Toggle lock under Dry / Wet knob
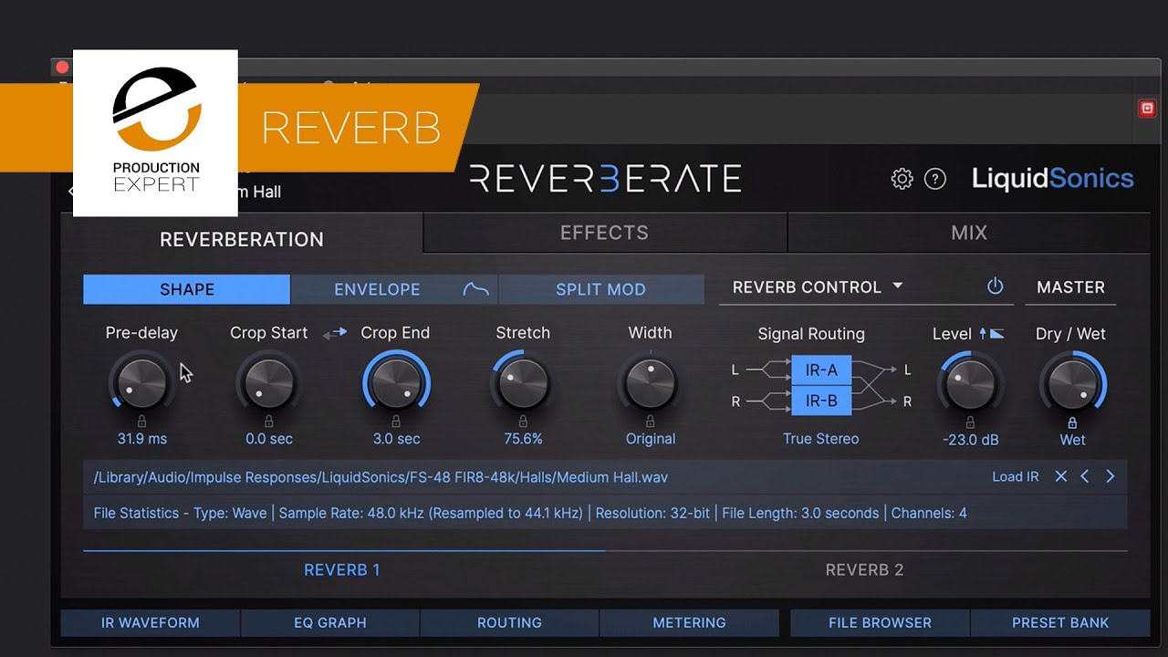1168x657 pixels. coord(1072,422)
